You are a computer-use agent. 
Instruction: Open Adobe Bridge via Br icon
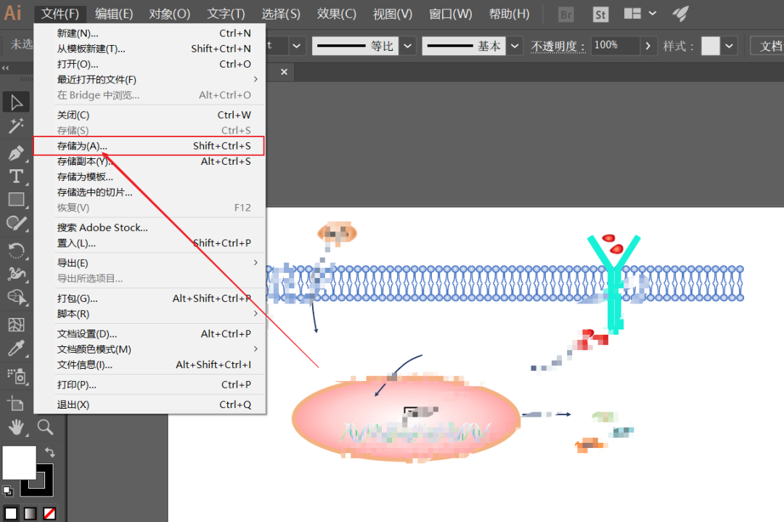click(566, 15)
